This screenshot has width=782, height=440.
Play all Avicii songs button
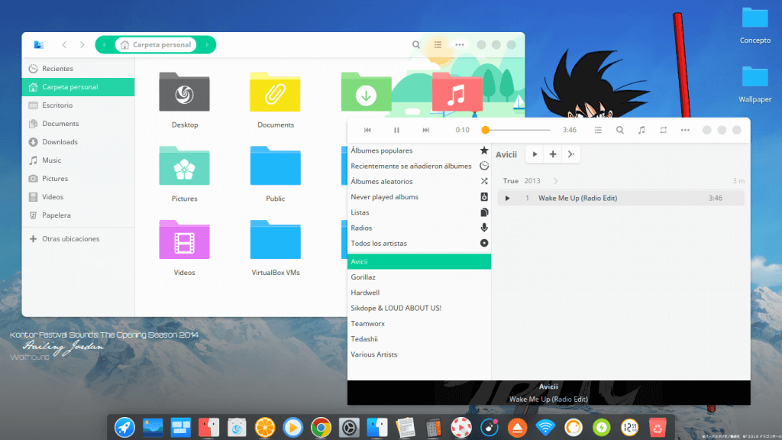(535, 154)
